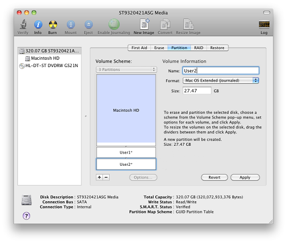
Task: Click the Name field containing User2
Action: click(x=221, y=70)
